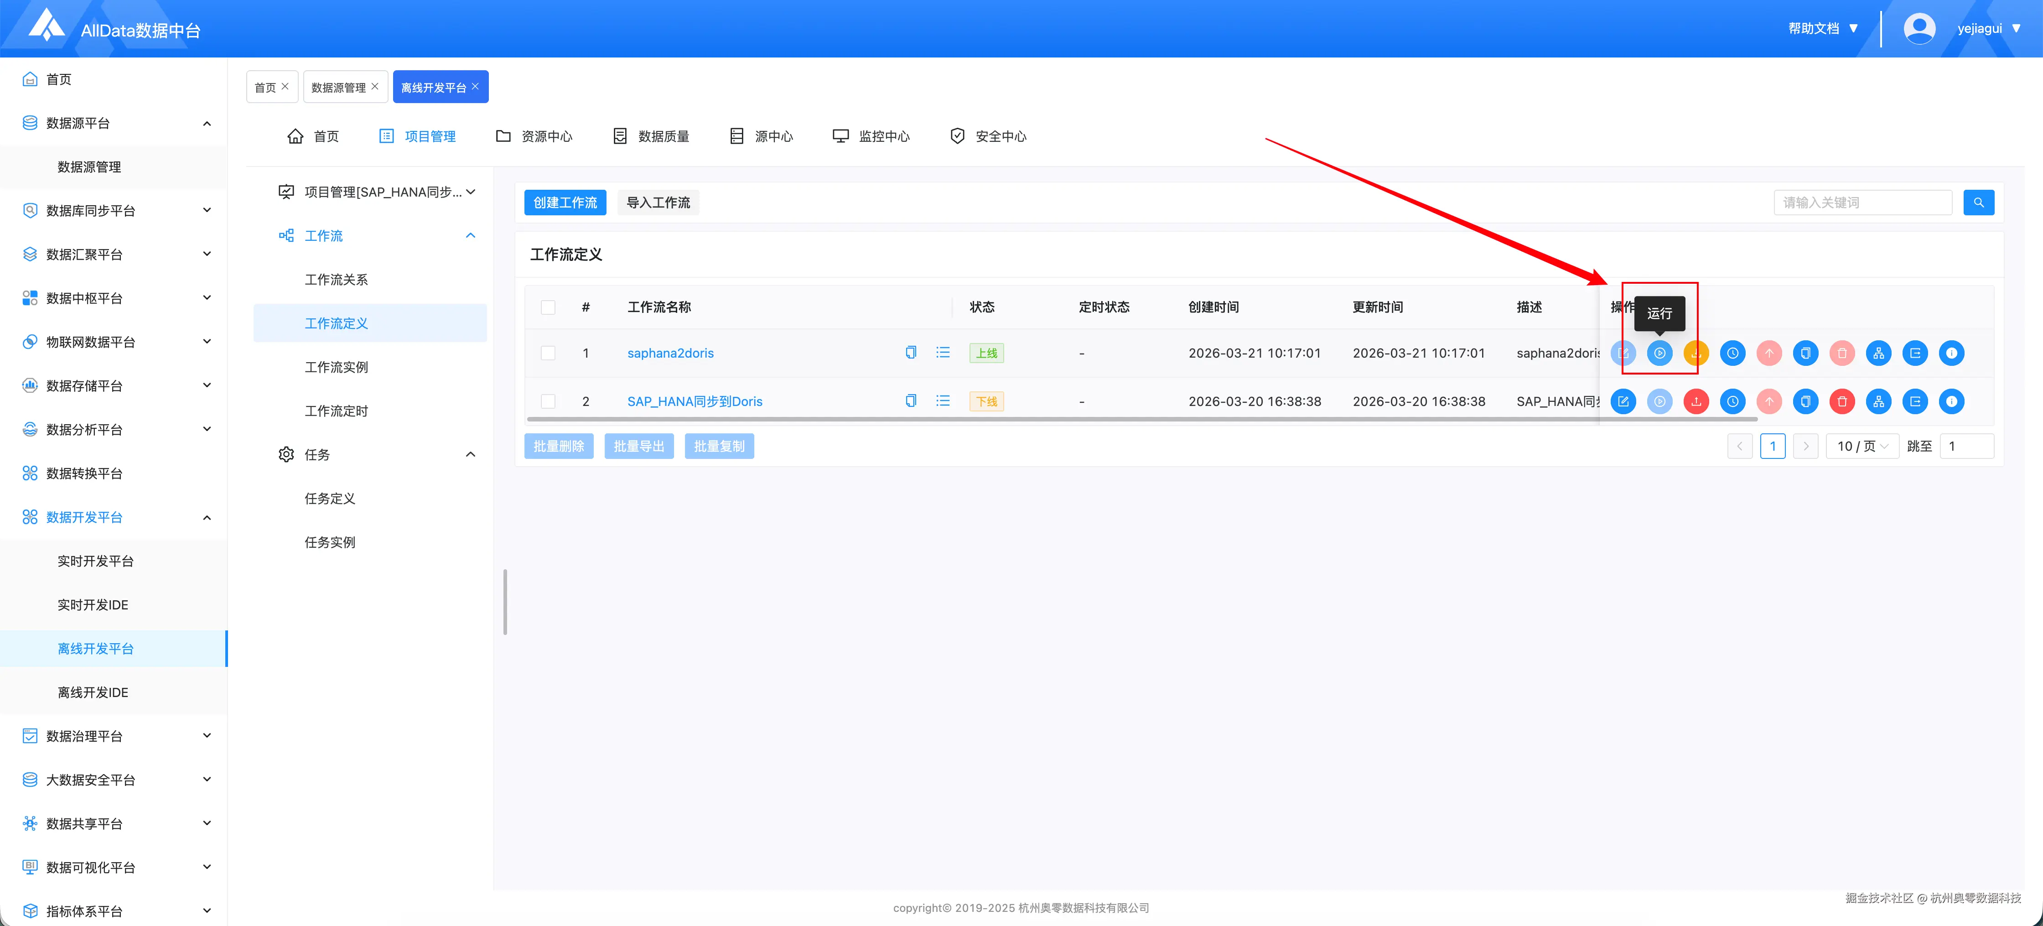The width and height of the screenshot is (2043, 926).
Task: Click the keyword search input field
Action: pyautogui.click(x=1862, y=203)
